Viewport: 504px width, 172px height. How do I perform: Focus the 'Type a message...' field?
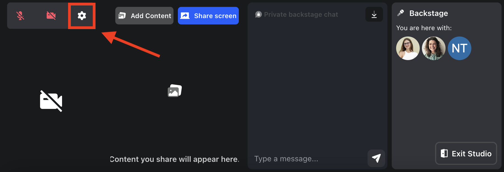(x=309, y=159)
